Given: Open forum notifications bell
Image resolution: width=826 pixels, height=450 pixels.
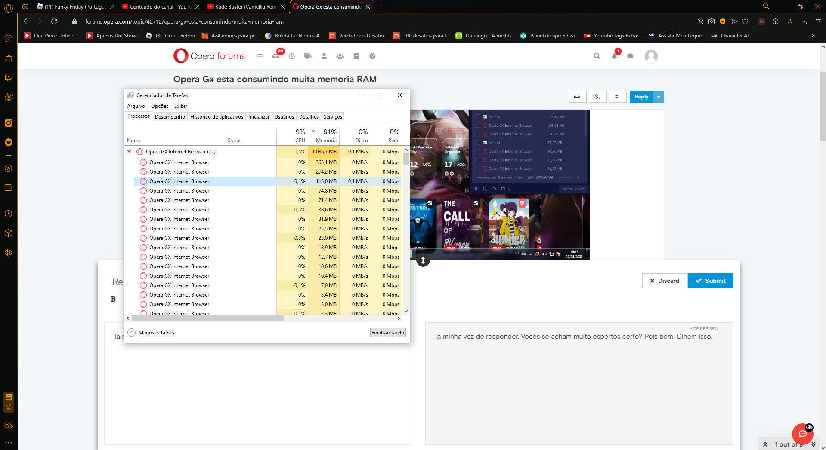Looking at the screenshot, I should click(x=615, y=55).
